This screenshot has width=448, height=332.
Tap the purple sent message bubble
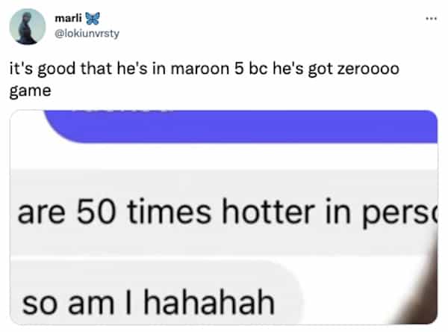pos(240,126)
